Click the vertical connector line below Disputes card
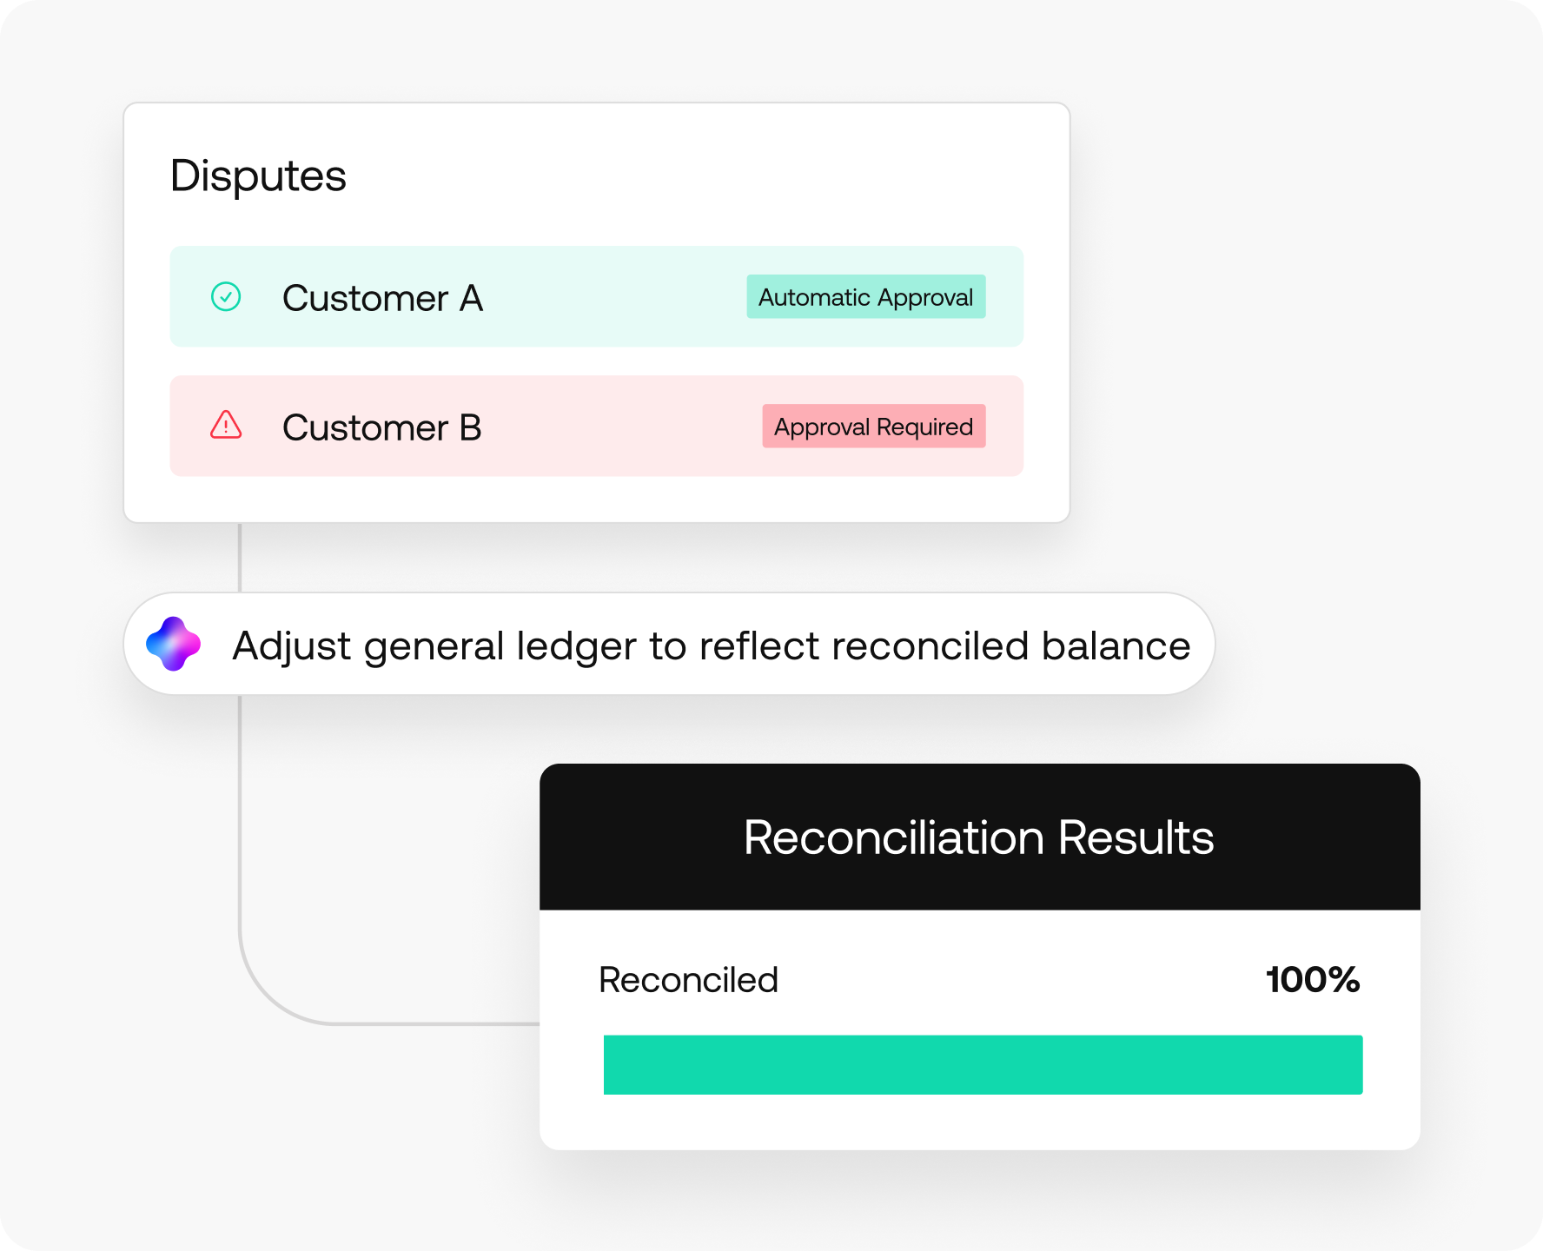 click(240, 558)
